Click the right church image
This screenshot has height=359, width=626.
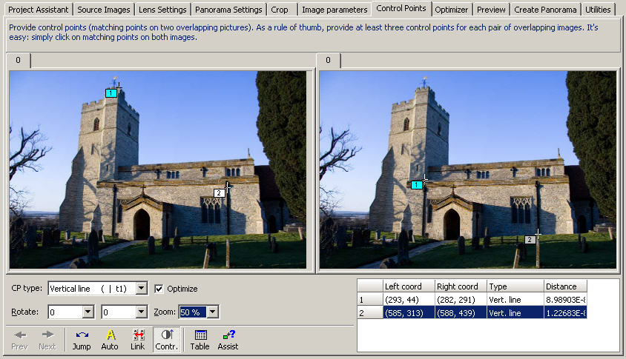468,170
